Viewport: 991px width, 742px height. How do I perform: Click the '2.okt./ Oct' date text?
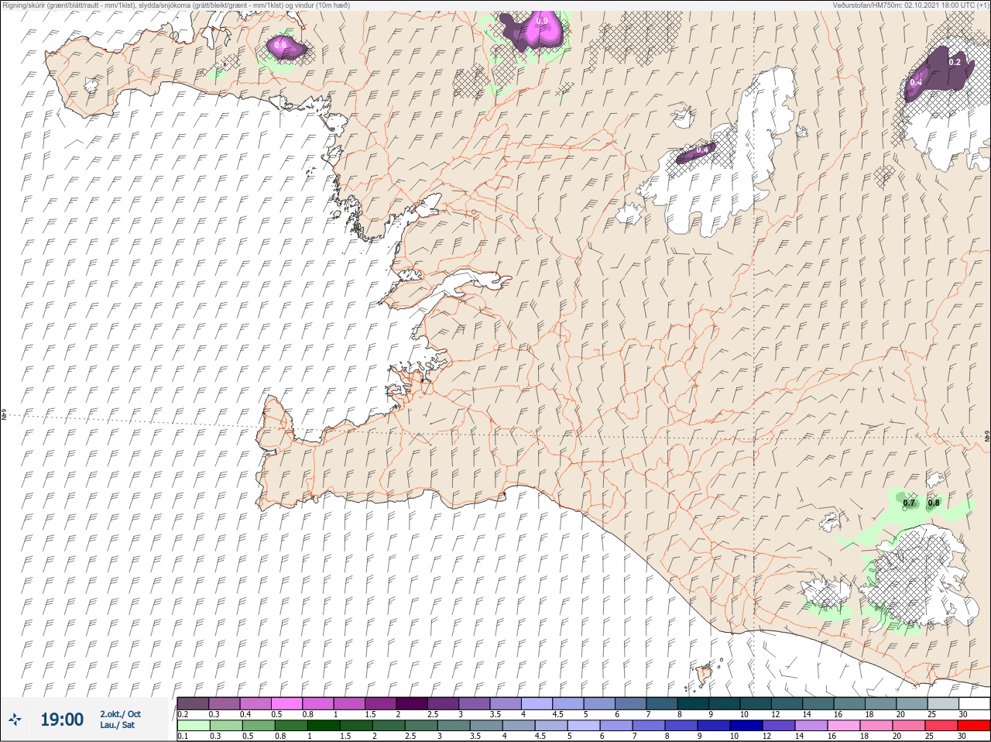click(120, 714)
